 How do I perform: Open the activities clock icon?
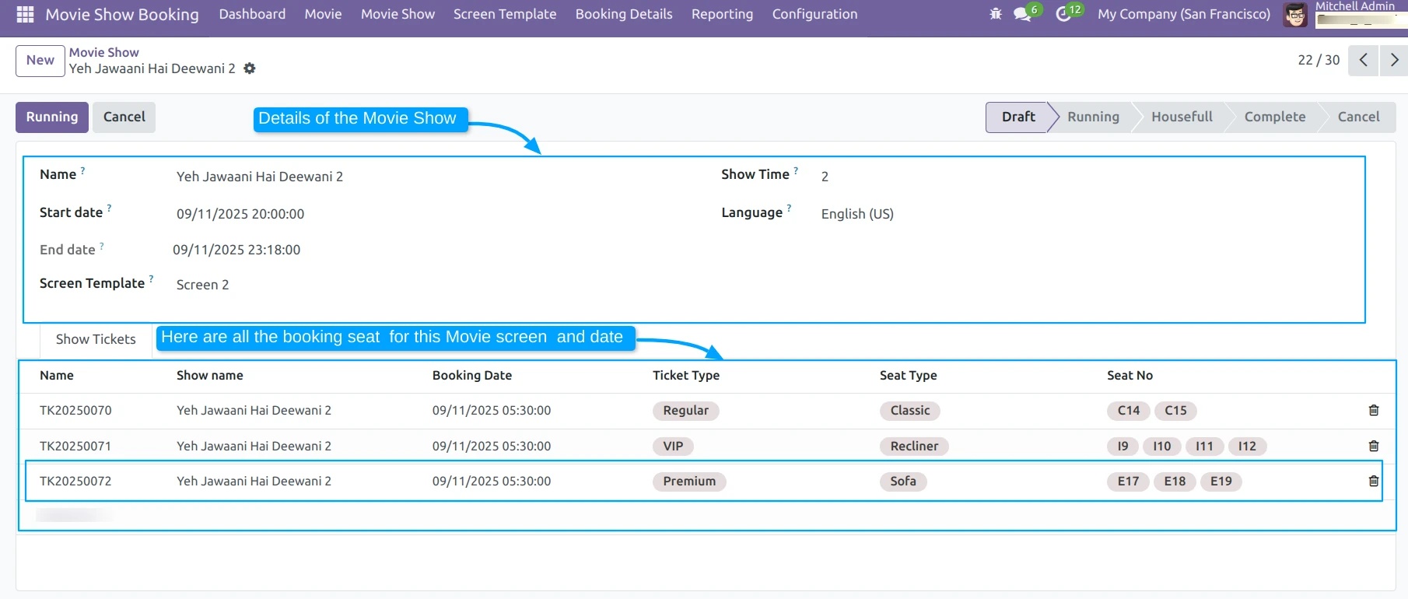click(1063, 14)
